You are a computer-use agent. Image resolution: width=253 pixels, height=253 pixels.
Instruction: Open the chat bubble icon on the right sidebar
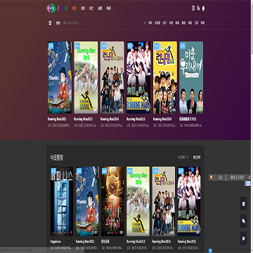pos(243,238)
